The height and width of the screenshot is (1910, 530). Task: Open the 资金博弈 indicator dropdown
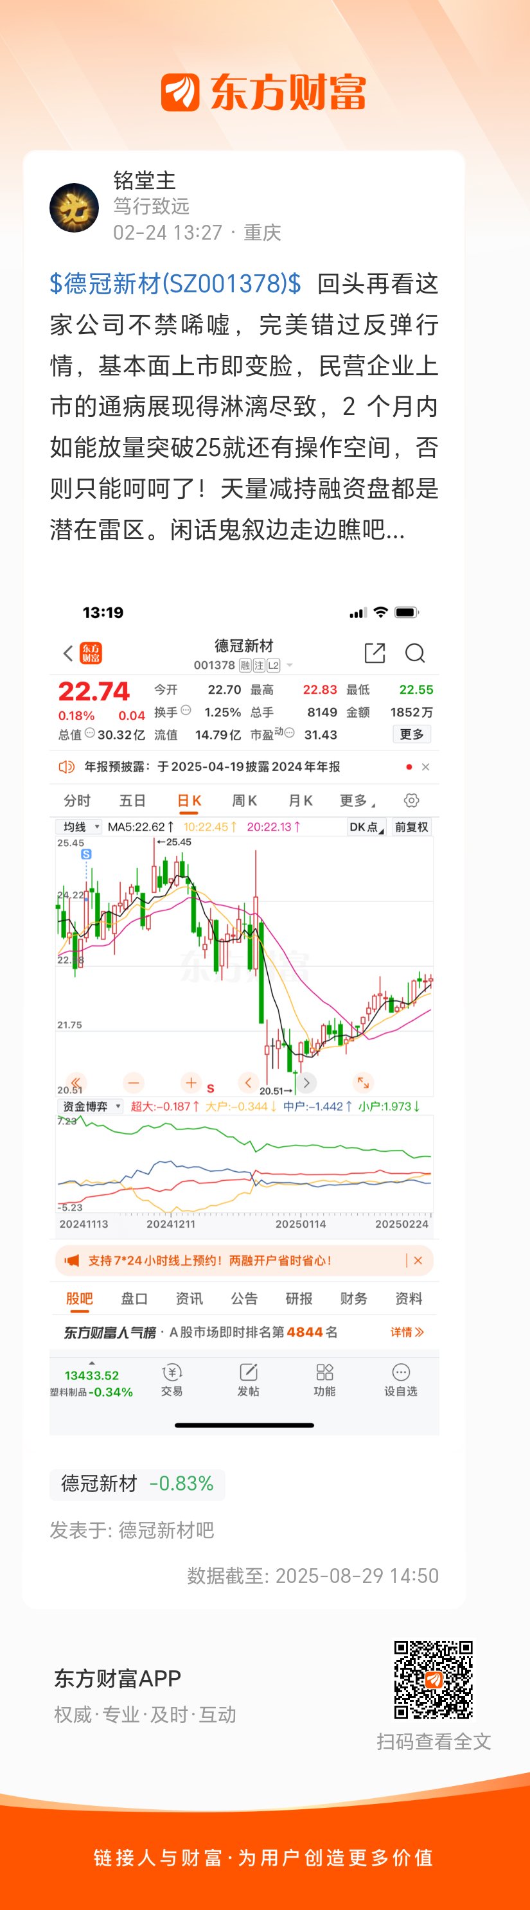tap(91, 1106)
